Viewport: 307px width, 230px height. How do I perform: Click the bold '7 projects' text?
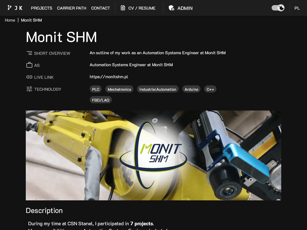click(x=142, y=223)
